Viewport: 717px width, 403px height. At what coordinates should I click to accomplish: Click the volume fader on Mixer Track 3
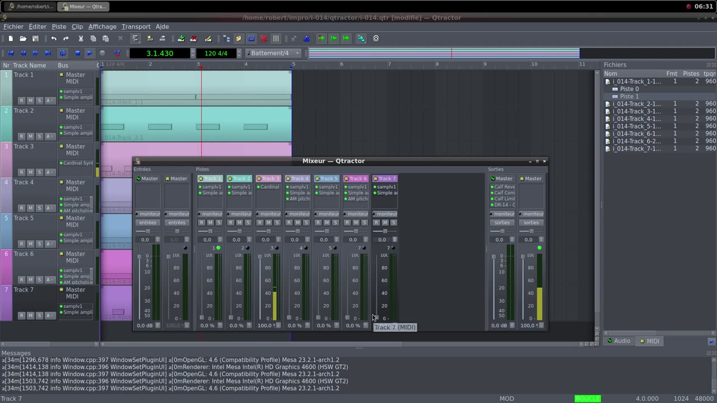pos(260,287)
